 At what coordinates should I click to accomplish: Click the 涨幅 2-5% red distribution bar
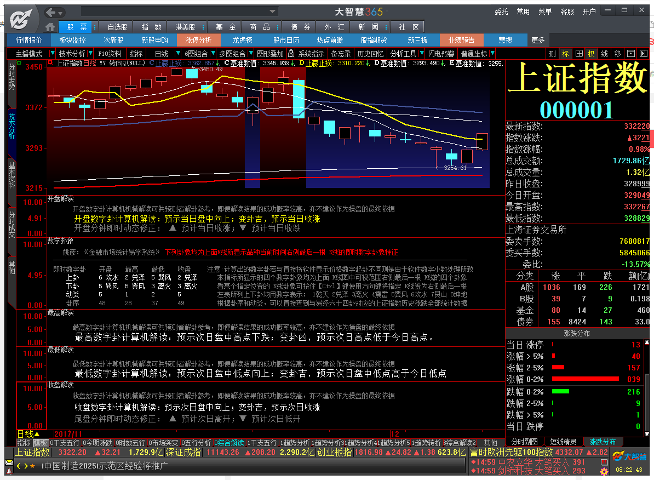558,367
